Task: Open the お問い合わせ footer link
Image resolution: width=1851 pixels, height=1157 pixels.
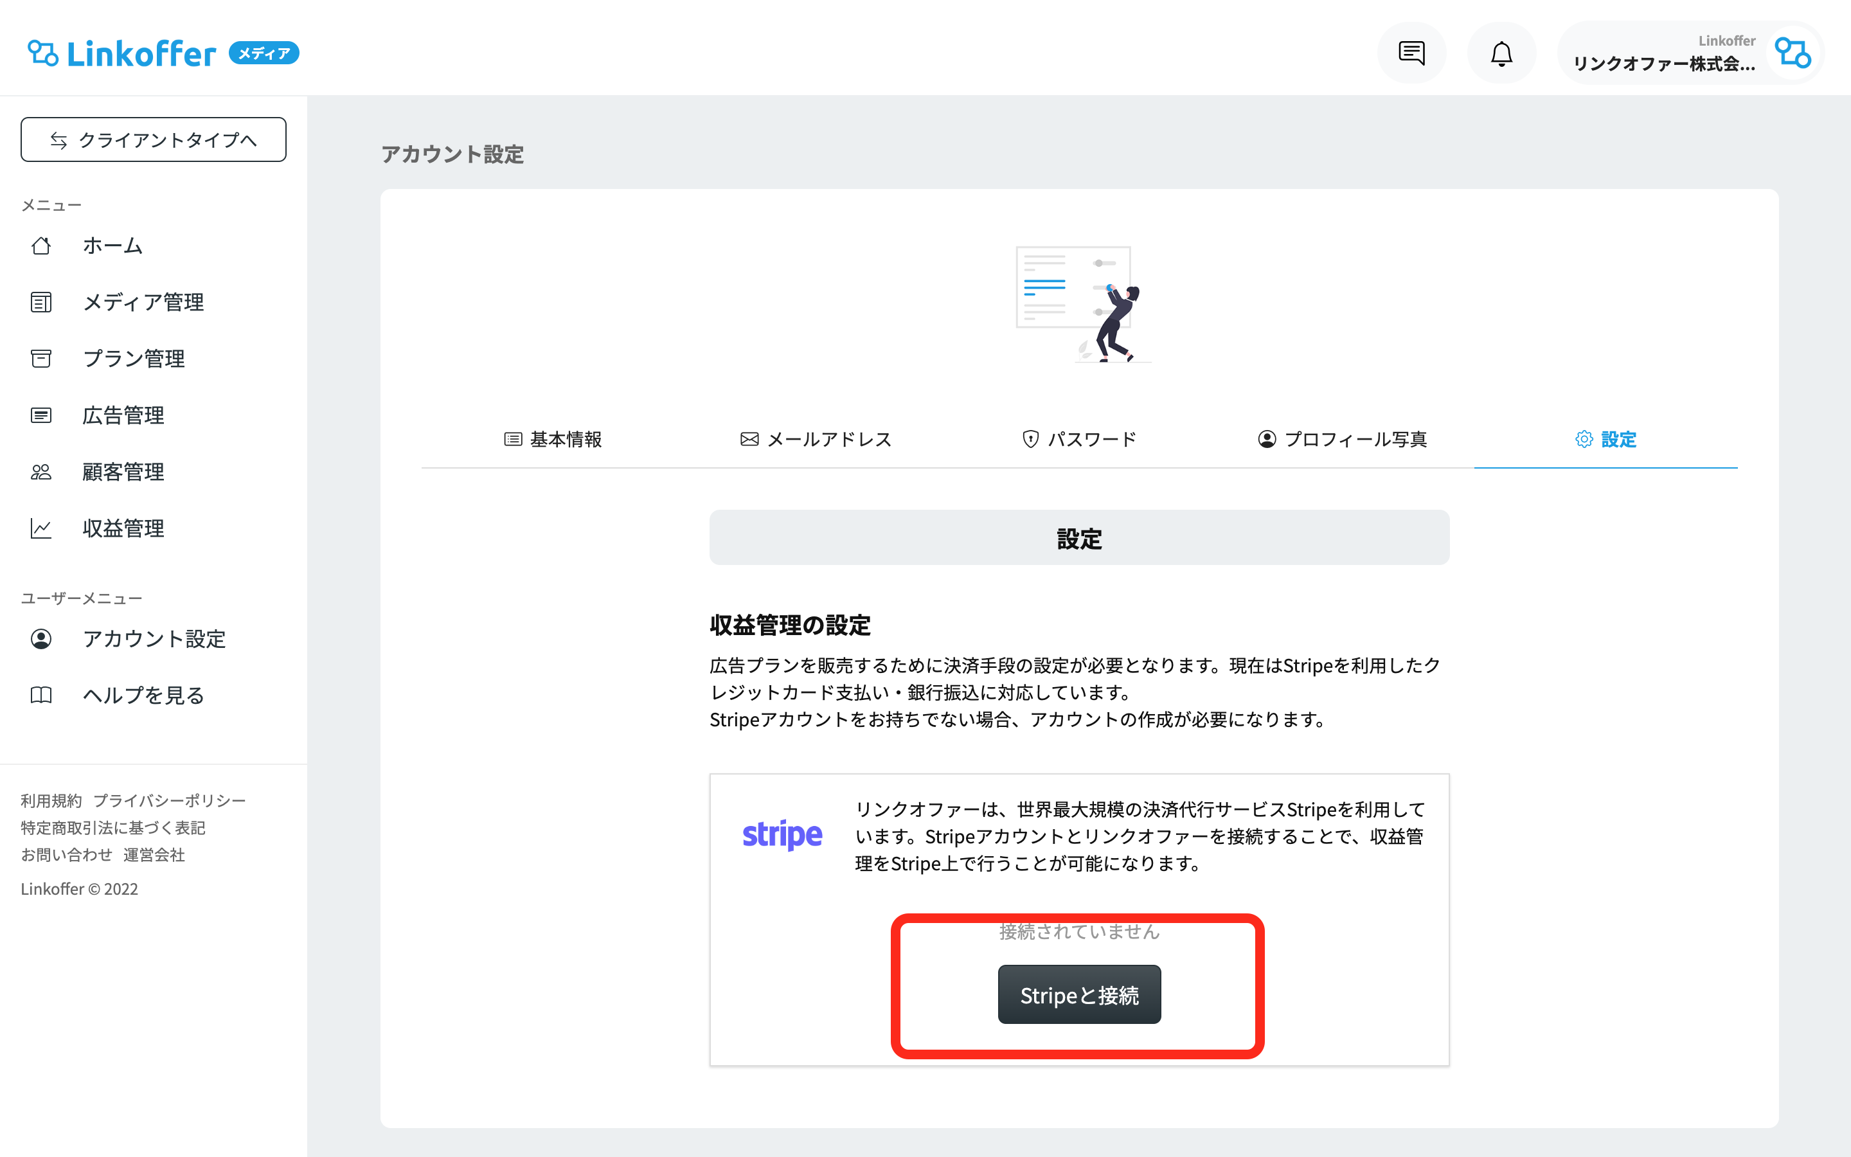Action: click(x=67, y=855)
